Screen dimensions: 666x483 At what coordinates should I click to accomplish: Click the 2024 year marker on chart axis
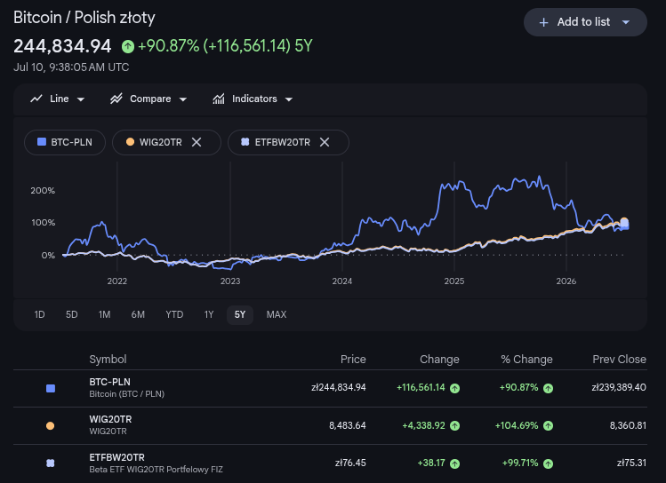342,281
